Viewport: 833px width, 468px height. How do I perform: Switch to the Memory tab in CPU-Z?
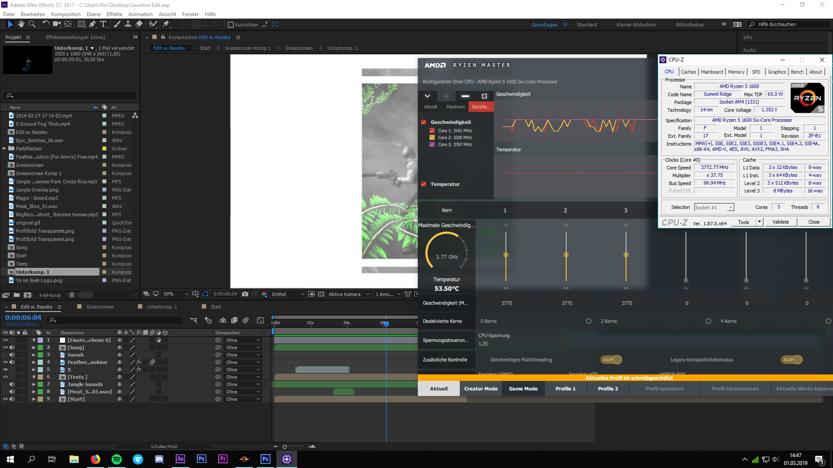736,71
